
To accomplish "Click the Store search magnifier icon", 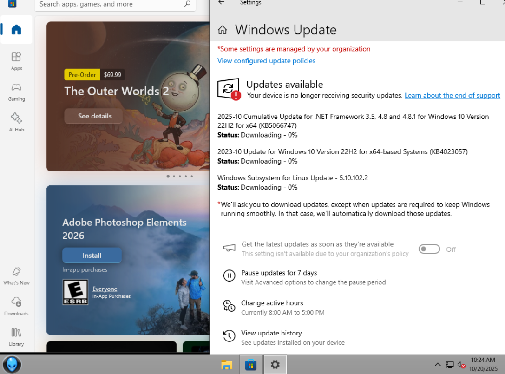I will point(187,4).
